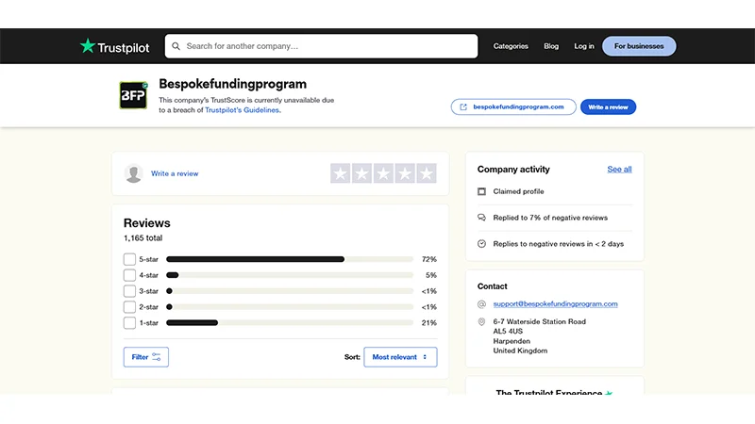Open the Filter button

(146, 357)
